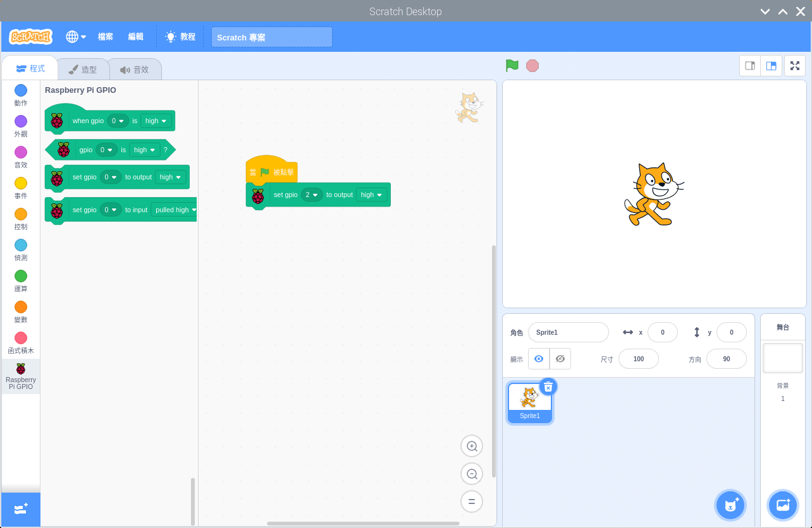Select the Sprite1 thumbnail

click(x=530, y=403)
